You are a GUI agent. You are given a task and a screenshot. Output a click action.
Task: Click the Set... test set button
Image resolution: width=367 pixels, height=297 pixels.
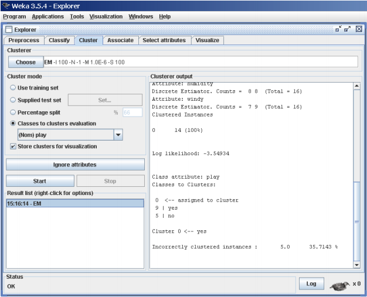pyautogui.click(x=105, y=100)
